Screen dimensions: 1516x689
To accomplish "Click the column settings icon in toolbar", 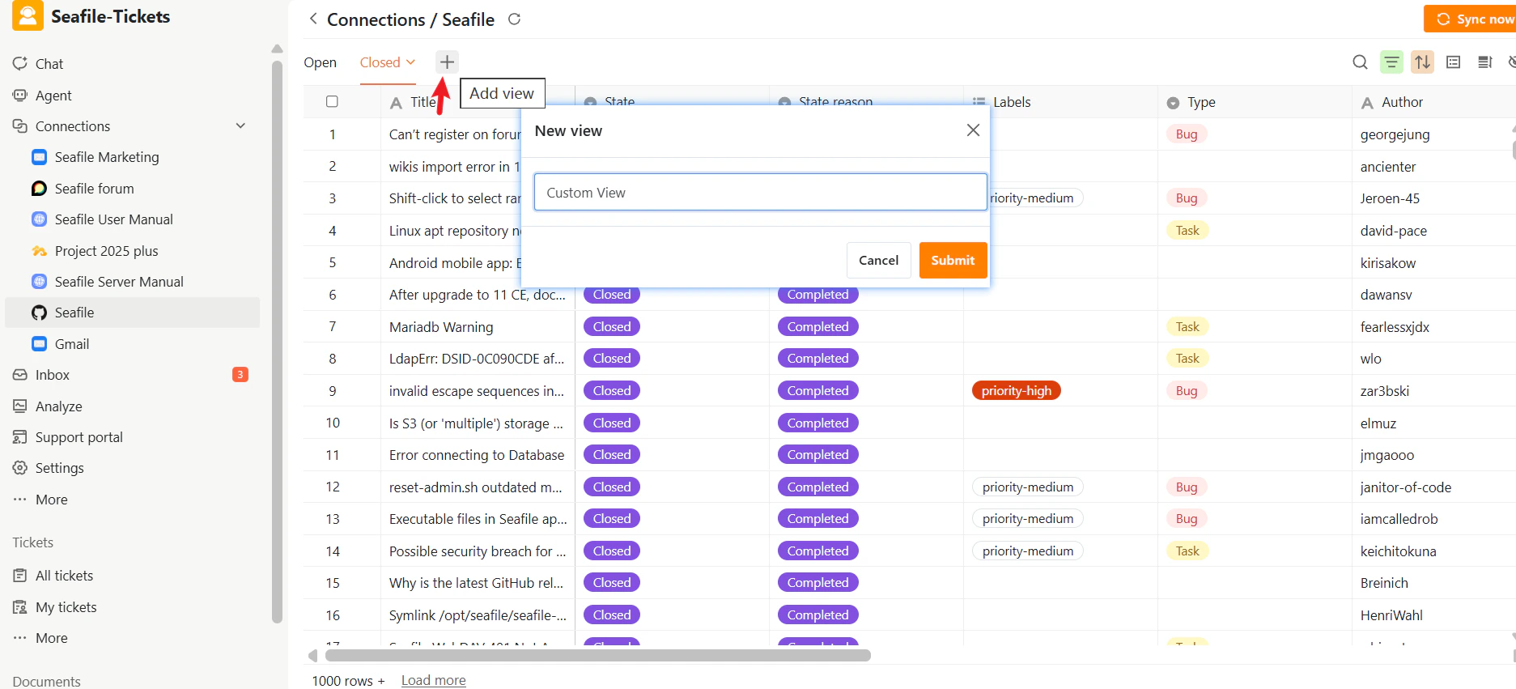I will coord(1484,62).
